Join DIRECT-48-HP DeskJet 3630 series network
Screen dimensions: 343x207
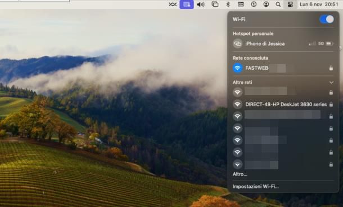(283, 105)
